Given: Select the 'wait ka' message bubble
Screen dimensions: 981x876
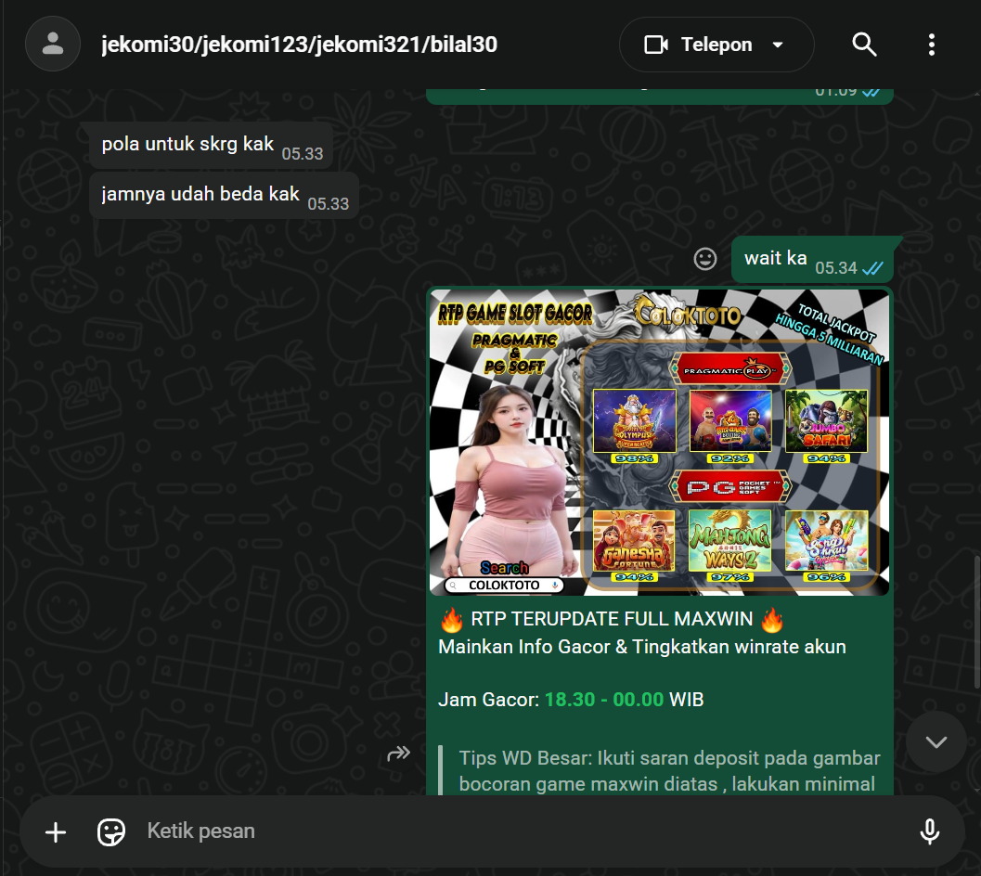Looking at the screenshot, I should [x=813, y=259].
